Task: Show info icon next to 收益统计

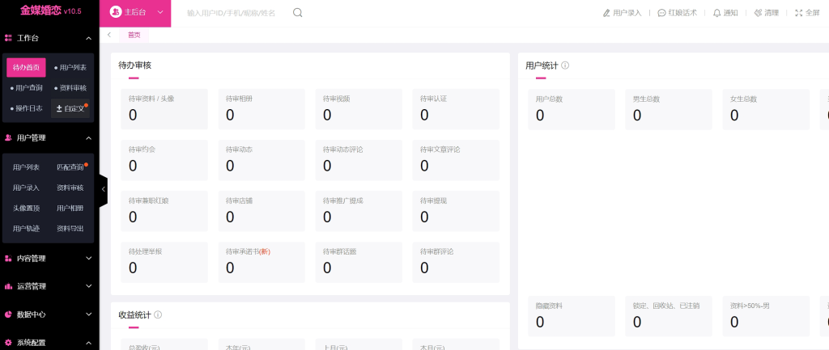Action: [x=158, y=314]
